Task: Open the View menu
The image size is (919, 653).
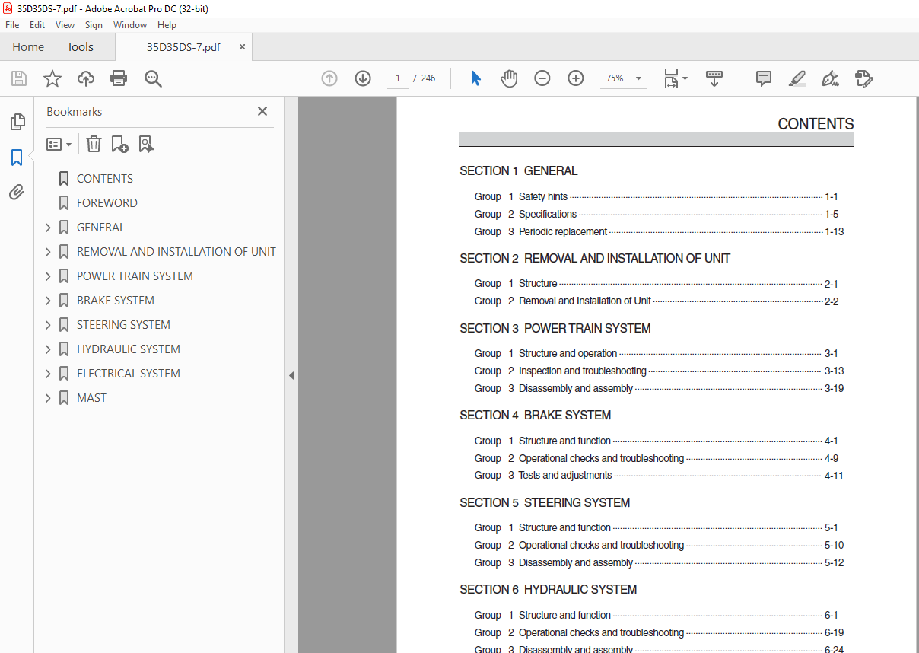Action: (x=65, y=25)
